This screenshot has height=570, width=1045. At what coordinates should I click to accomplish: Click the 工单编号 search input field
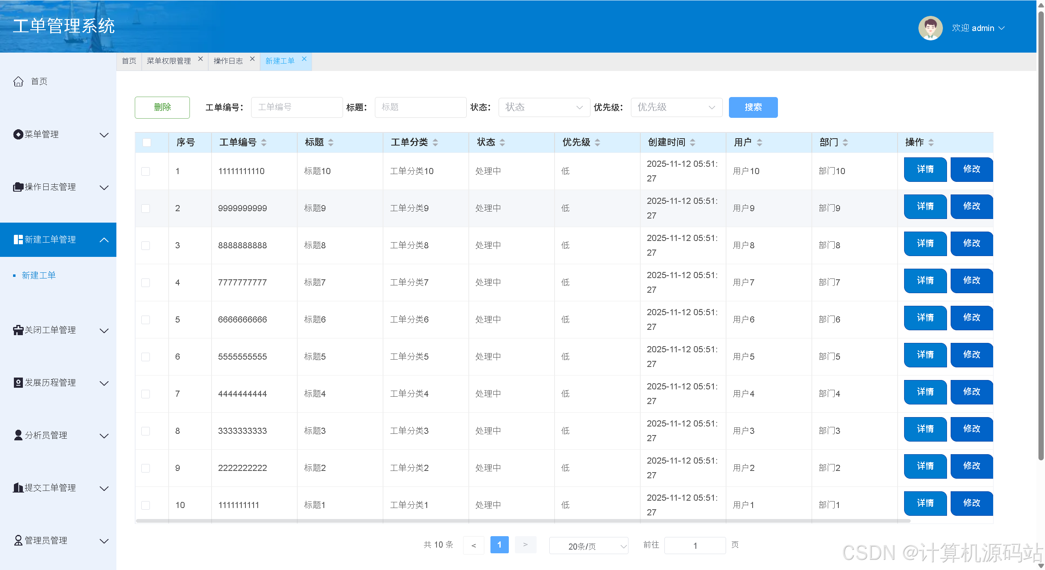coord(296,107)
